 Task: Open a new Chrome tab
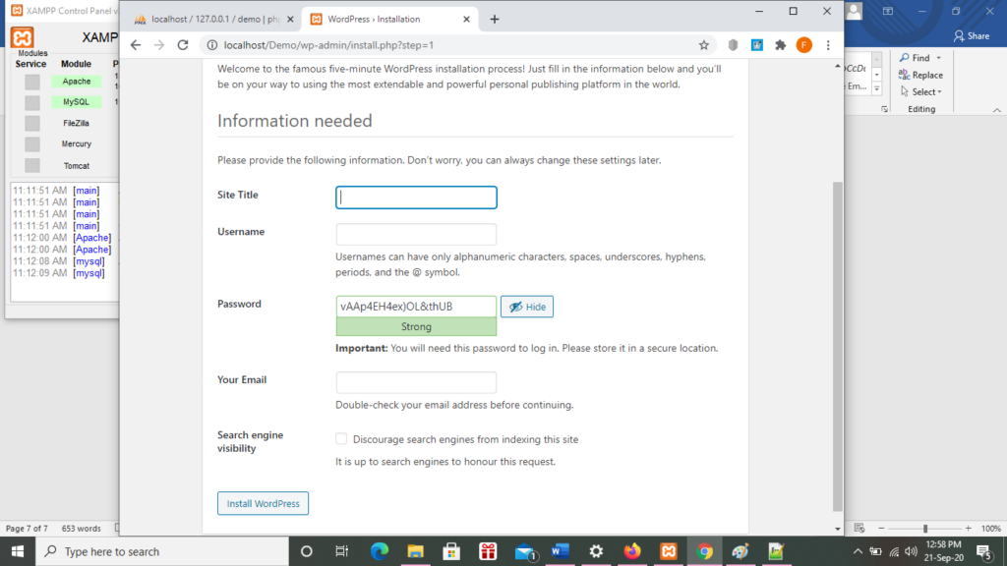pos(495,20)
